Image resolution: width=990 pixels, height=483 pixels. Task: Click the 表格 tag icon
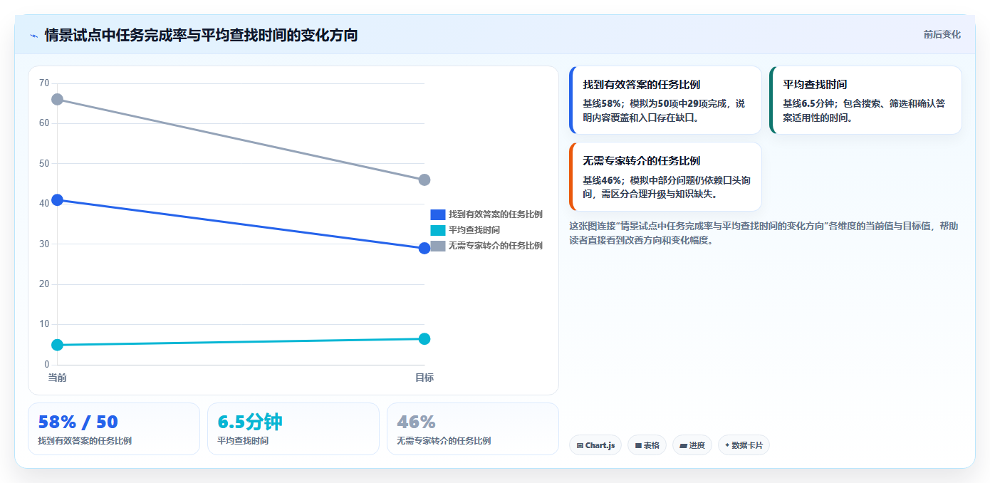click(x=638, y=446)
